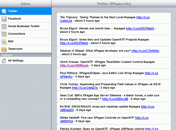Screen dimensions: 176x130
Task: Select the Connections menu item
Action: (26, 34)
